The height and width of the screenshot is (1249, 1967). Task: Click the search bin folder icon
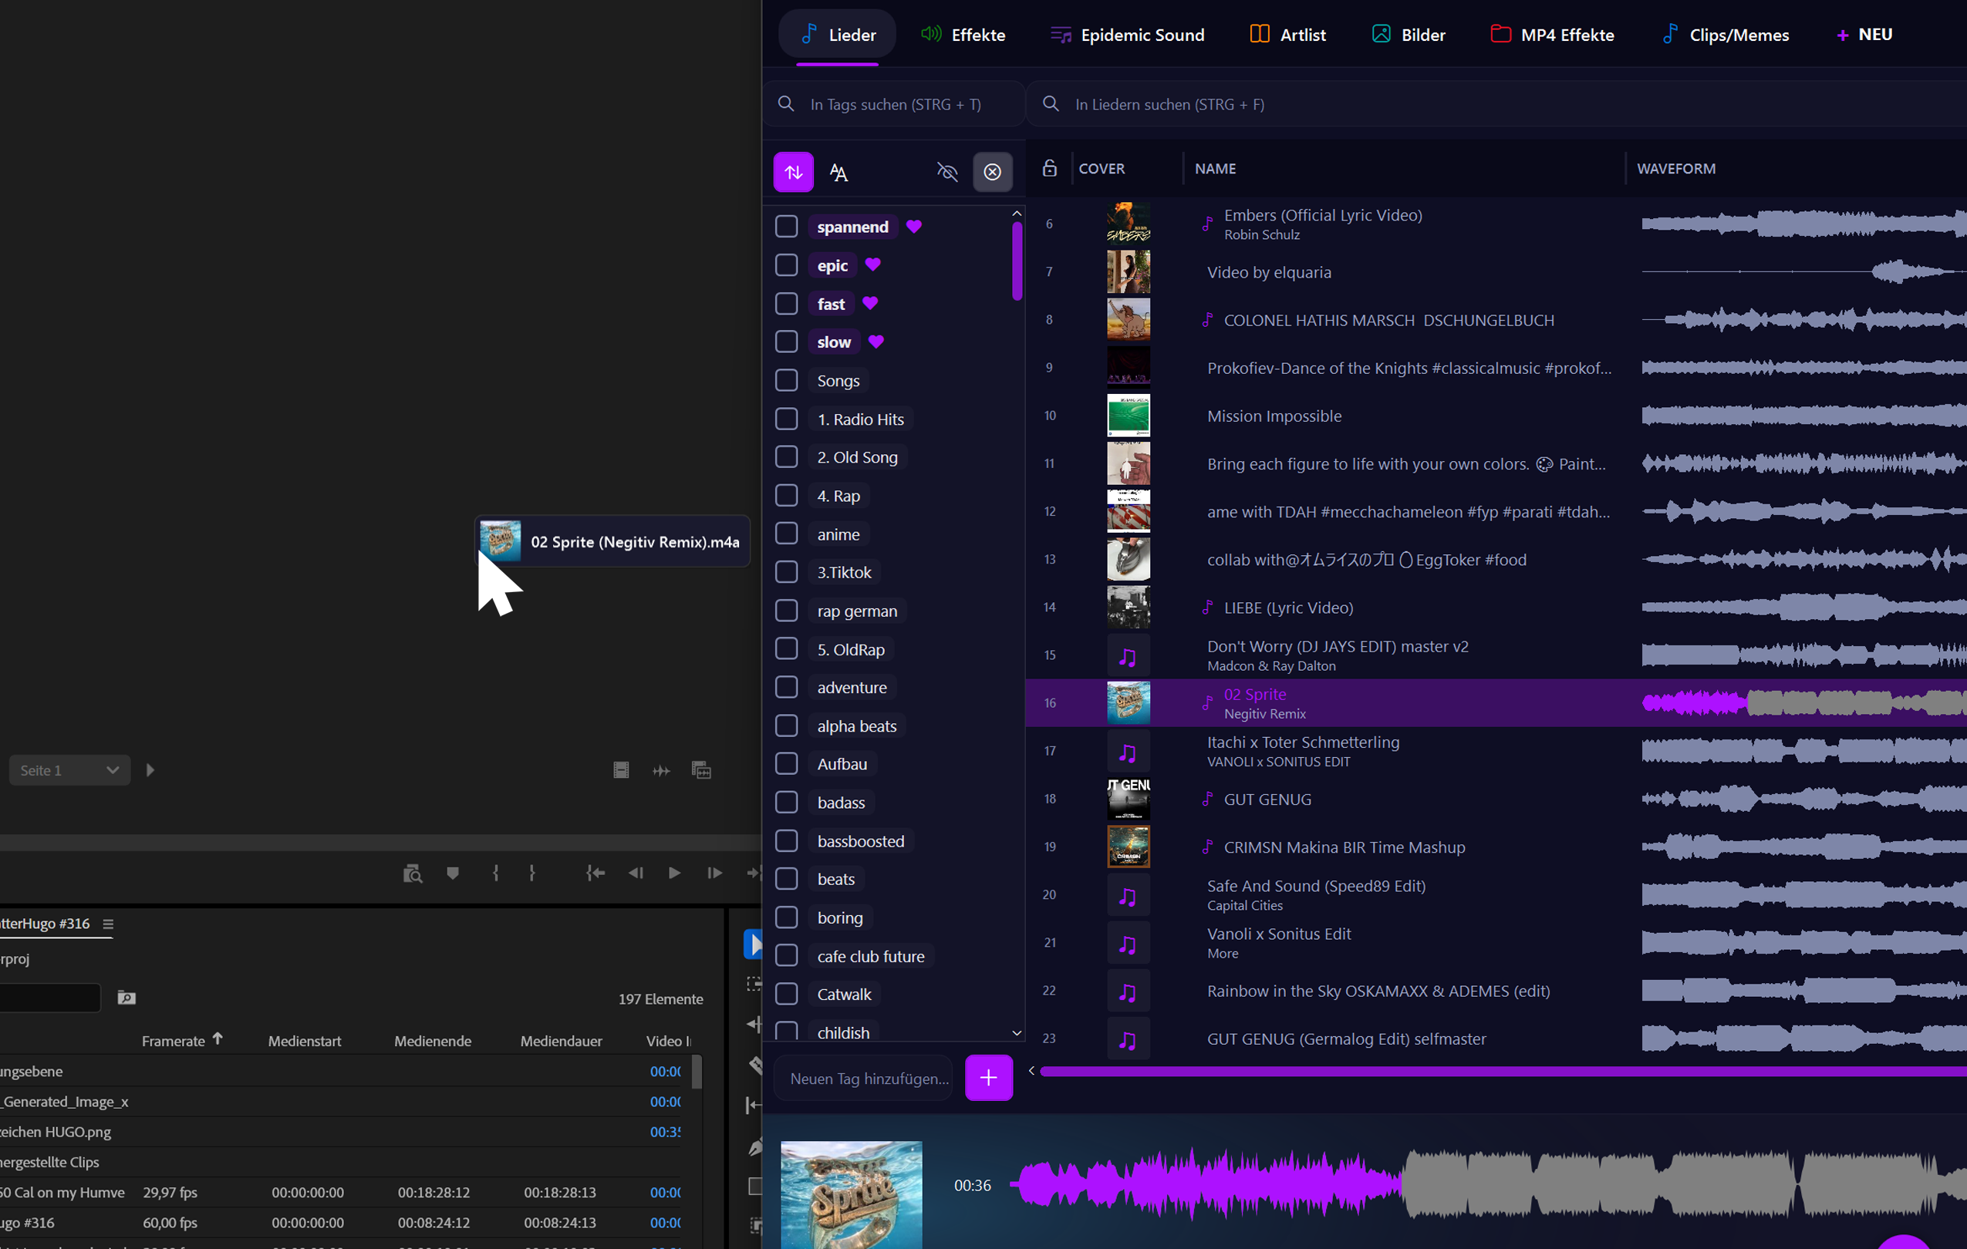(x=126, y=997)
